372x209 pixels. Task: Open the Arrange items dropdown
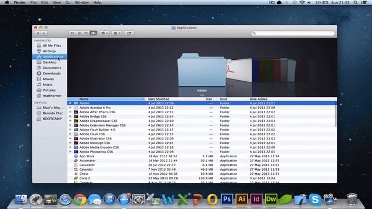pos(117,33)
